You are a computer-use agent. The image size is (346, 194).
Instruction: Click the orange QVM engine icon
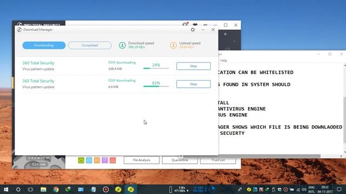tap(97, 161)
